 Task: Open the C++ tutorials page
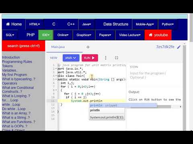pyautogui.click(x=71, y=24)
